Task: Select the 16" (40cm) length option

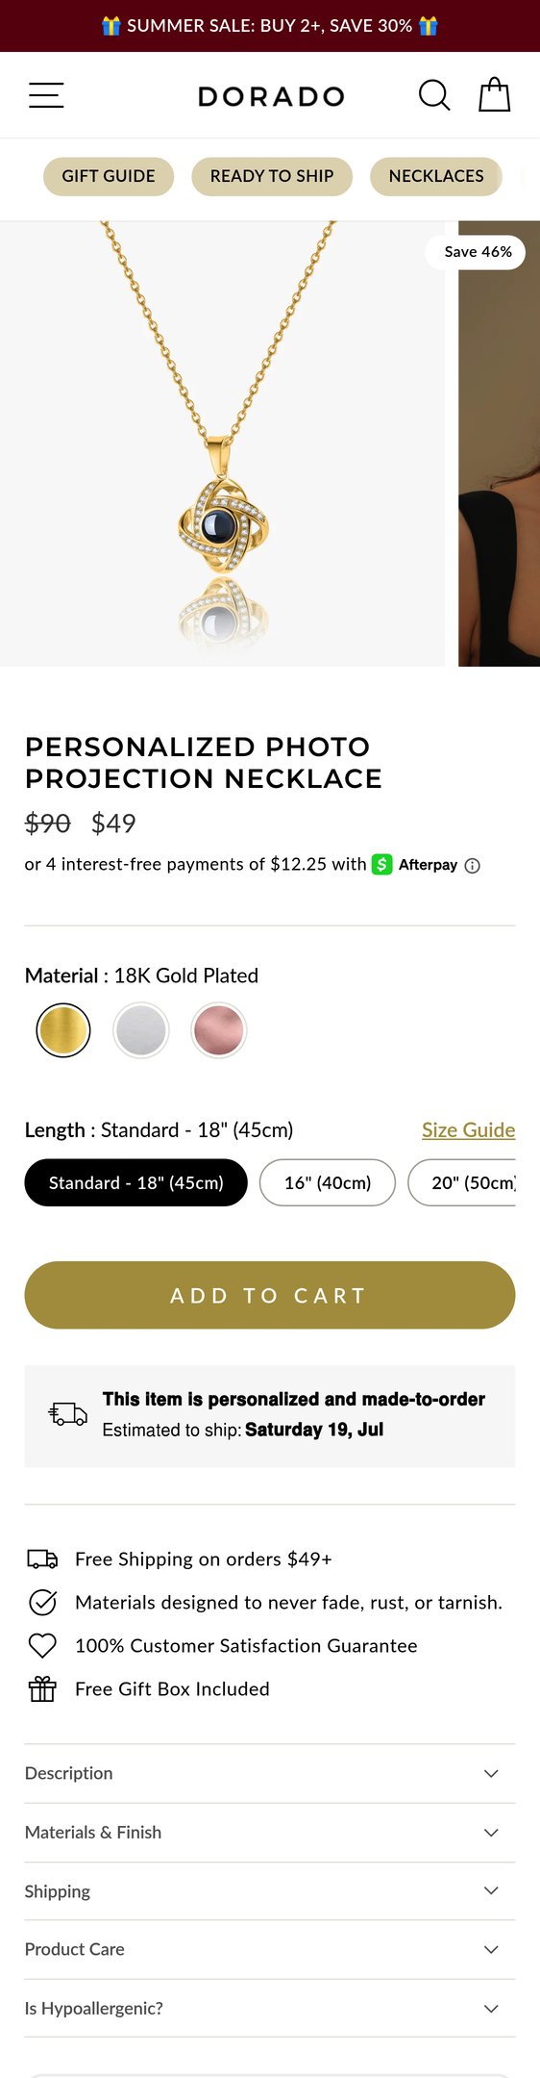Action: pos(328,1182)
